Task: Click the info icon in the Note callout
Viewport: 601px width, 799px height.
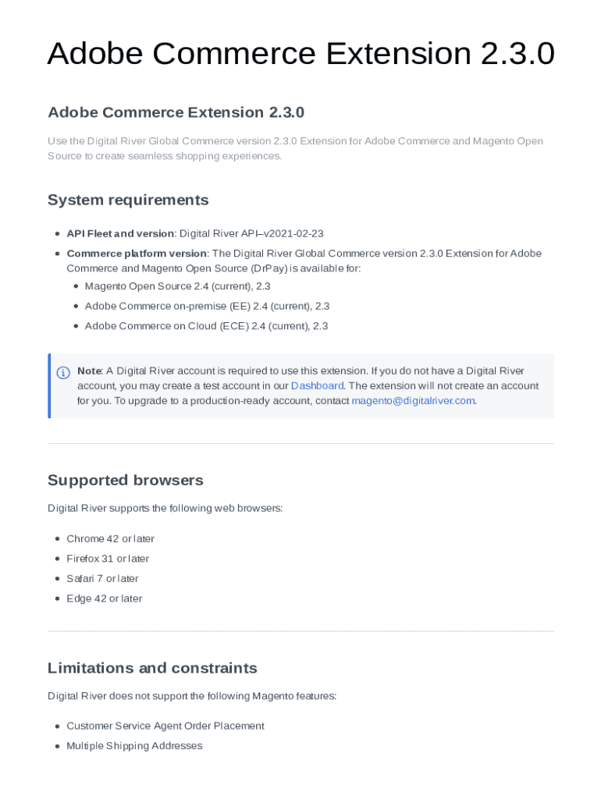Action: [x=64, y=372]
